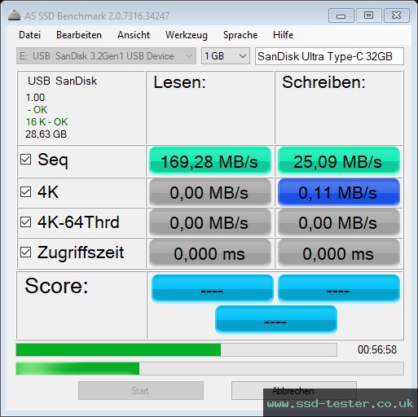Click the lower current test progress bar
Screen dimensions: 418x417
[x=209, y=369]
